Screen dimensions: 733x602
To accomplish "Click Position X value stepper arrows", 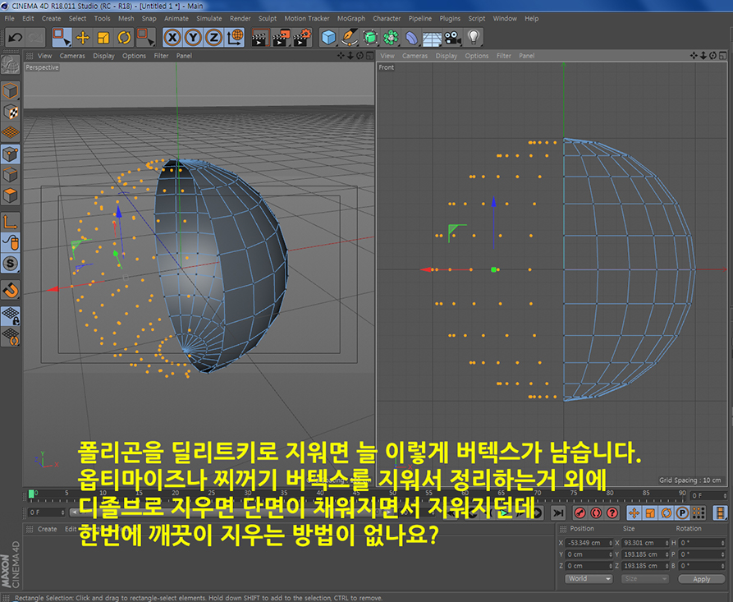I will click(610, 543).
